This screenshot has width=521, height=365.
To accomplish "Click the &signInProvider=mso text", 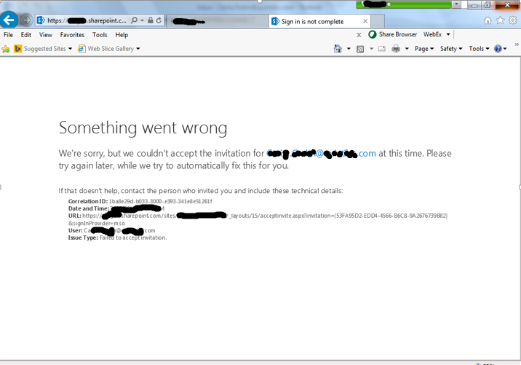I will coord(96,223).
